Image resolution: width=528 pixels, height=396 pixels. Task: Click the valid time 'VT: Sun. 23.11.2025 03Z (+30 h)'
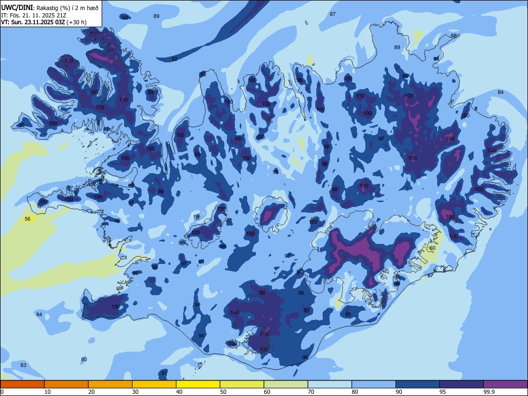pyautogui.click(x=44, y=22)
